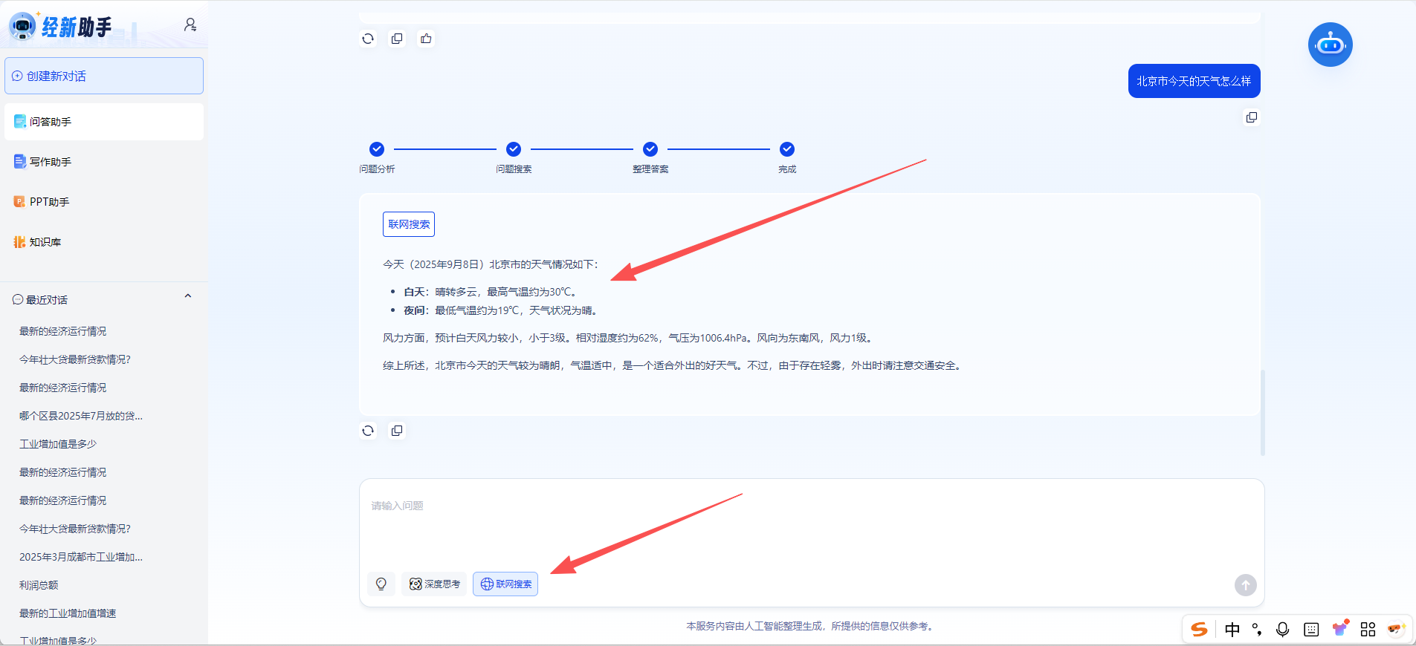The image size is (1416, 646).
Task: Open the 问答助手 menu item
Action: 104,122
